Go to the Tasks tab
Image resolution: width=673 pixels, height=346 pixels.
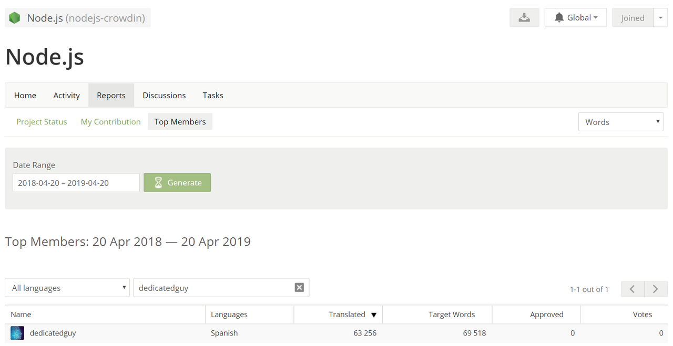(213, 95)
